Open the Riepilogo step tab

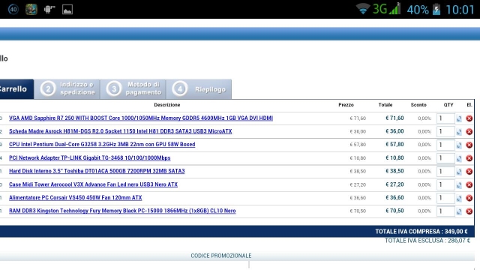[199, 88]
